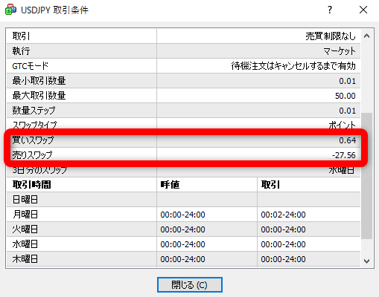Select the 売りスワップ value -27.56

tap(344, 155)
